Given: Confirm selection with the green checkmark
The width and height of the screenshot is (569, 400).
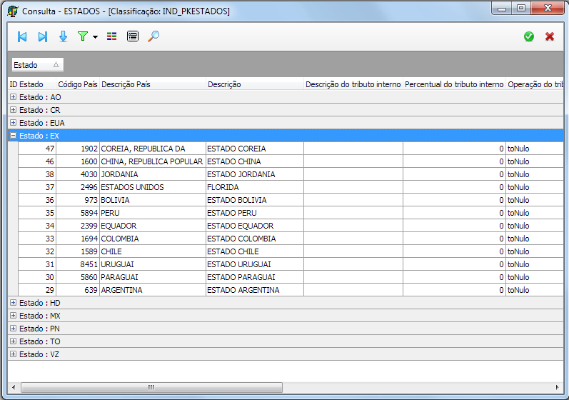Looking at the screenshot, I should 529,36.
